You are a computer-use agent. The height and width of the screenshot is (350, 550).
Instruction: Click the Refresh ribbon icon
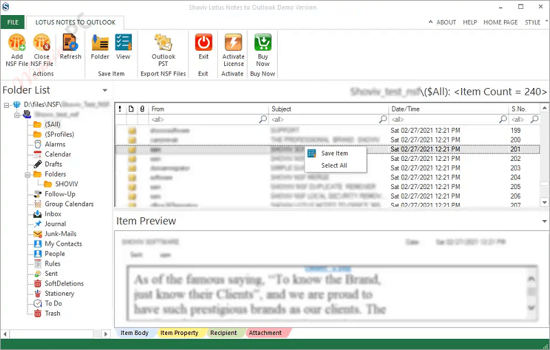(70, 42)
